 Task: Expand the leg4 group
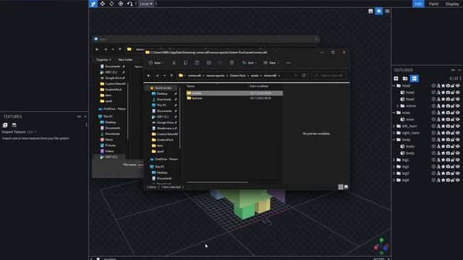tap(394, 180)
